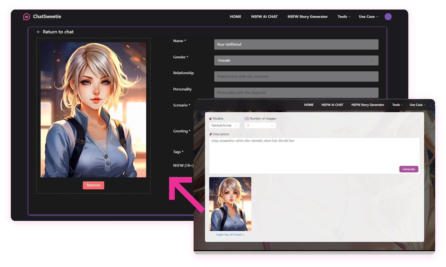Open NSFW Story Generator in front window navbar
This screenshot has height=267, width=446.
(368, 105)
